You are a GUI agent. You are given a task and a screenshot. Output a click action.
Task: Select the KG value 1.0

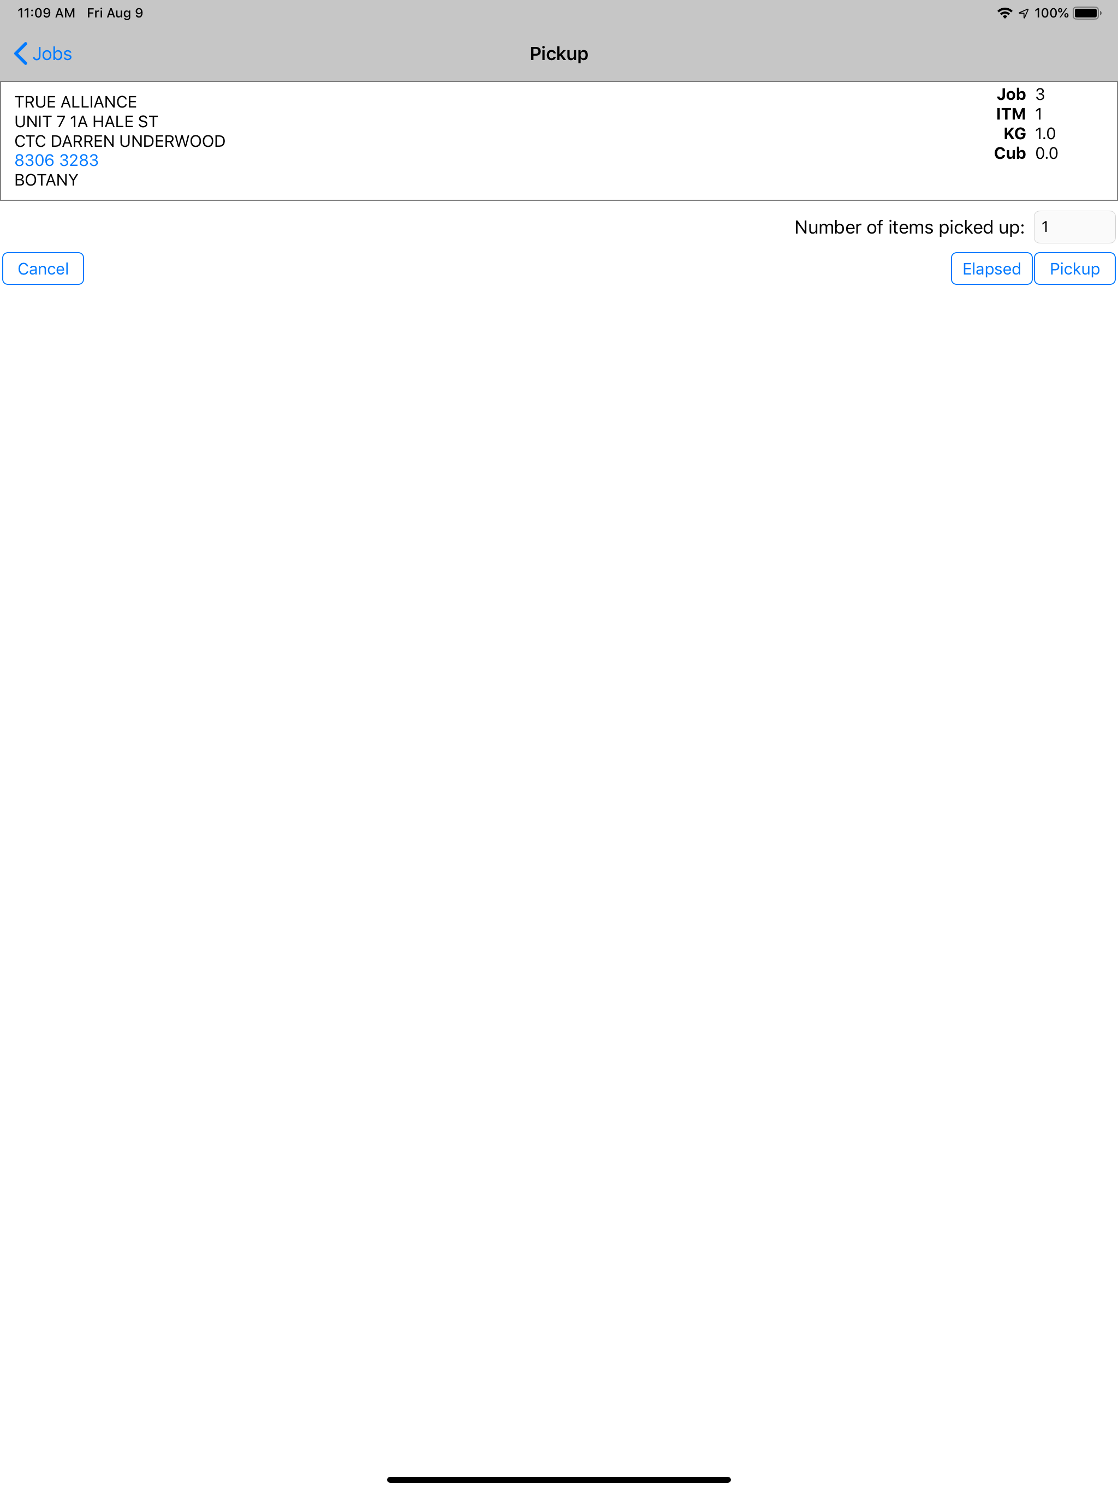click(1045, 134)
